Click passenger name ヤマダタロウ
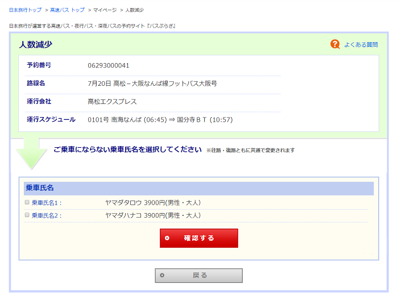This screenshot has width=398, height=296. coord(123,203)
